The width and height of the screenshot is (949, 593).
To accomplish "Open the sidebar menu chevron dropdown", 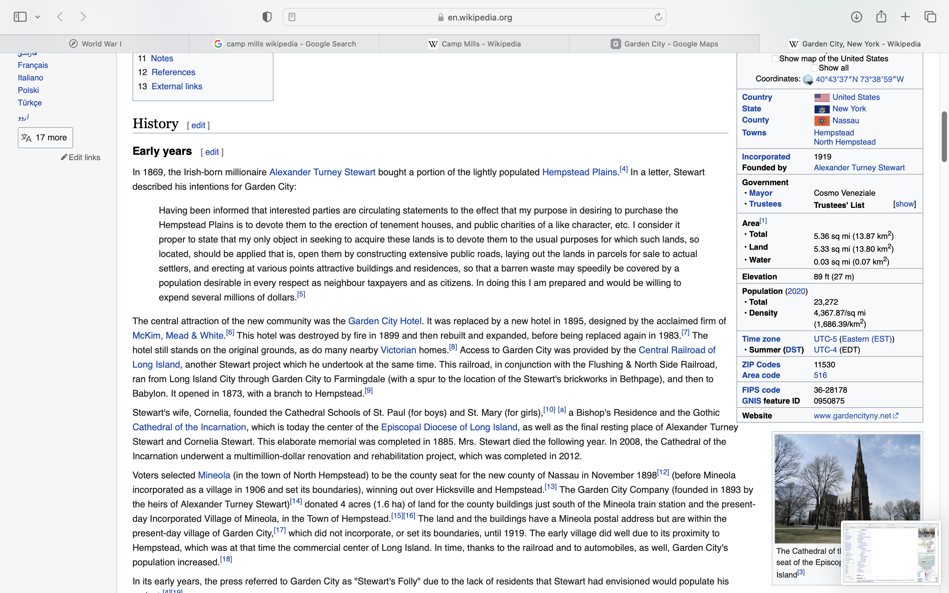I will coord(38,17).
